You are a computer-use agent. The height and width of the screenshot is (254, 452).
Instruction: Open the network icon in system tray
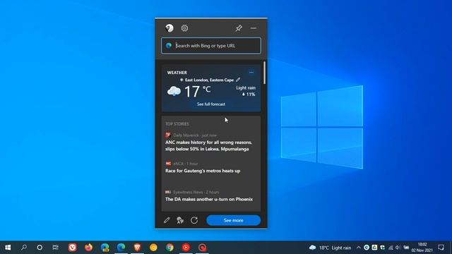point(391,248)
